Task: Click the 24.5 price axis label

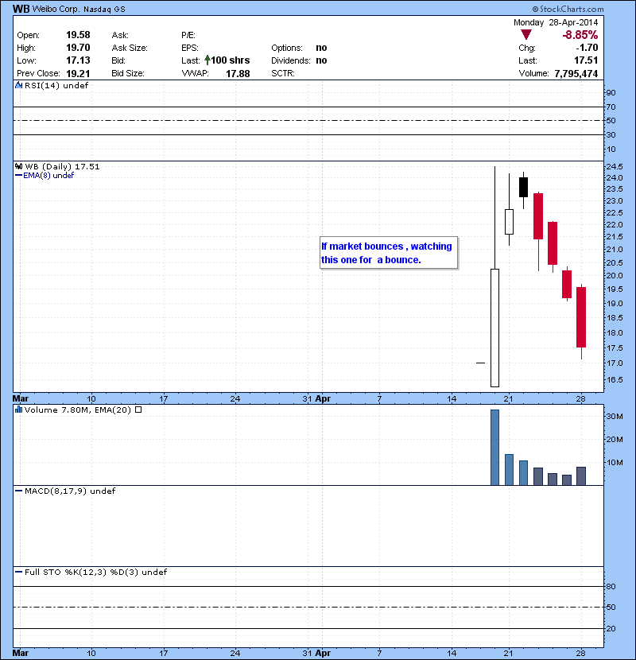Action: coord(615,166)
